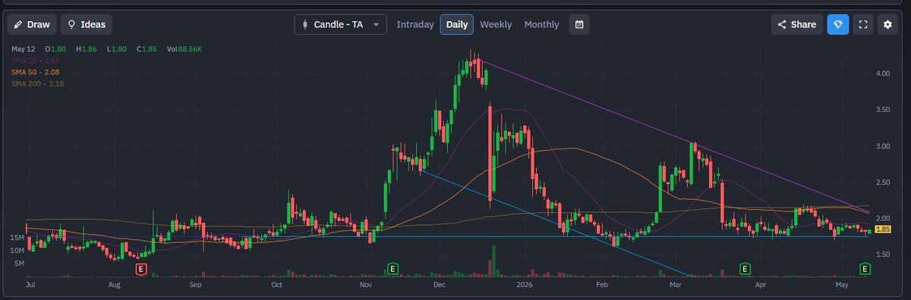Image resolution: width=911 pixels, height=300 pixels.
Task: Click the Share button
Action: pos(796,24)
